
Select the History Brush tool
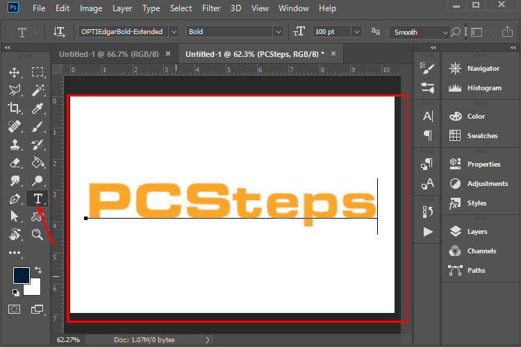tap(38, 144)
